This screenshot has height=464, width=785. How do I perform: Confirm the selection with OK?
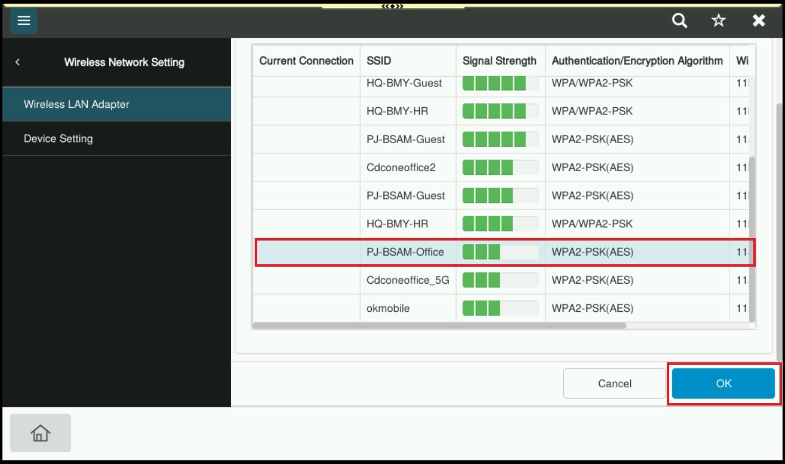(723, 384)
